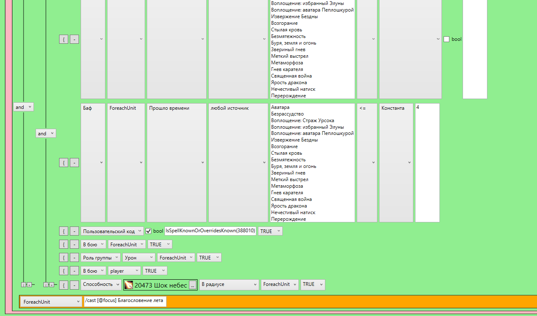This screenshot has width=537, height=316.
Task: Click leftmost tiny '{' button beside Способность row
Action: (x=24, y=285)
